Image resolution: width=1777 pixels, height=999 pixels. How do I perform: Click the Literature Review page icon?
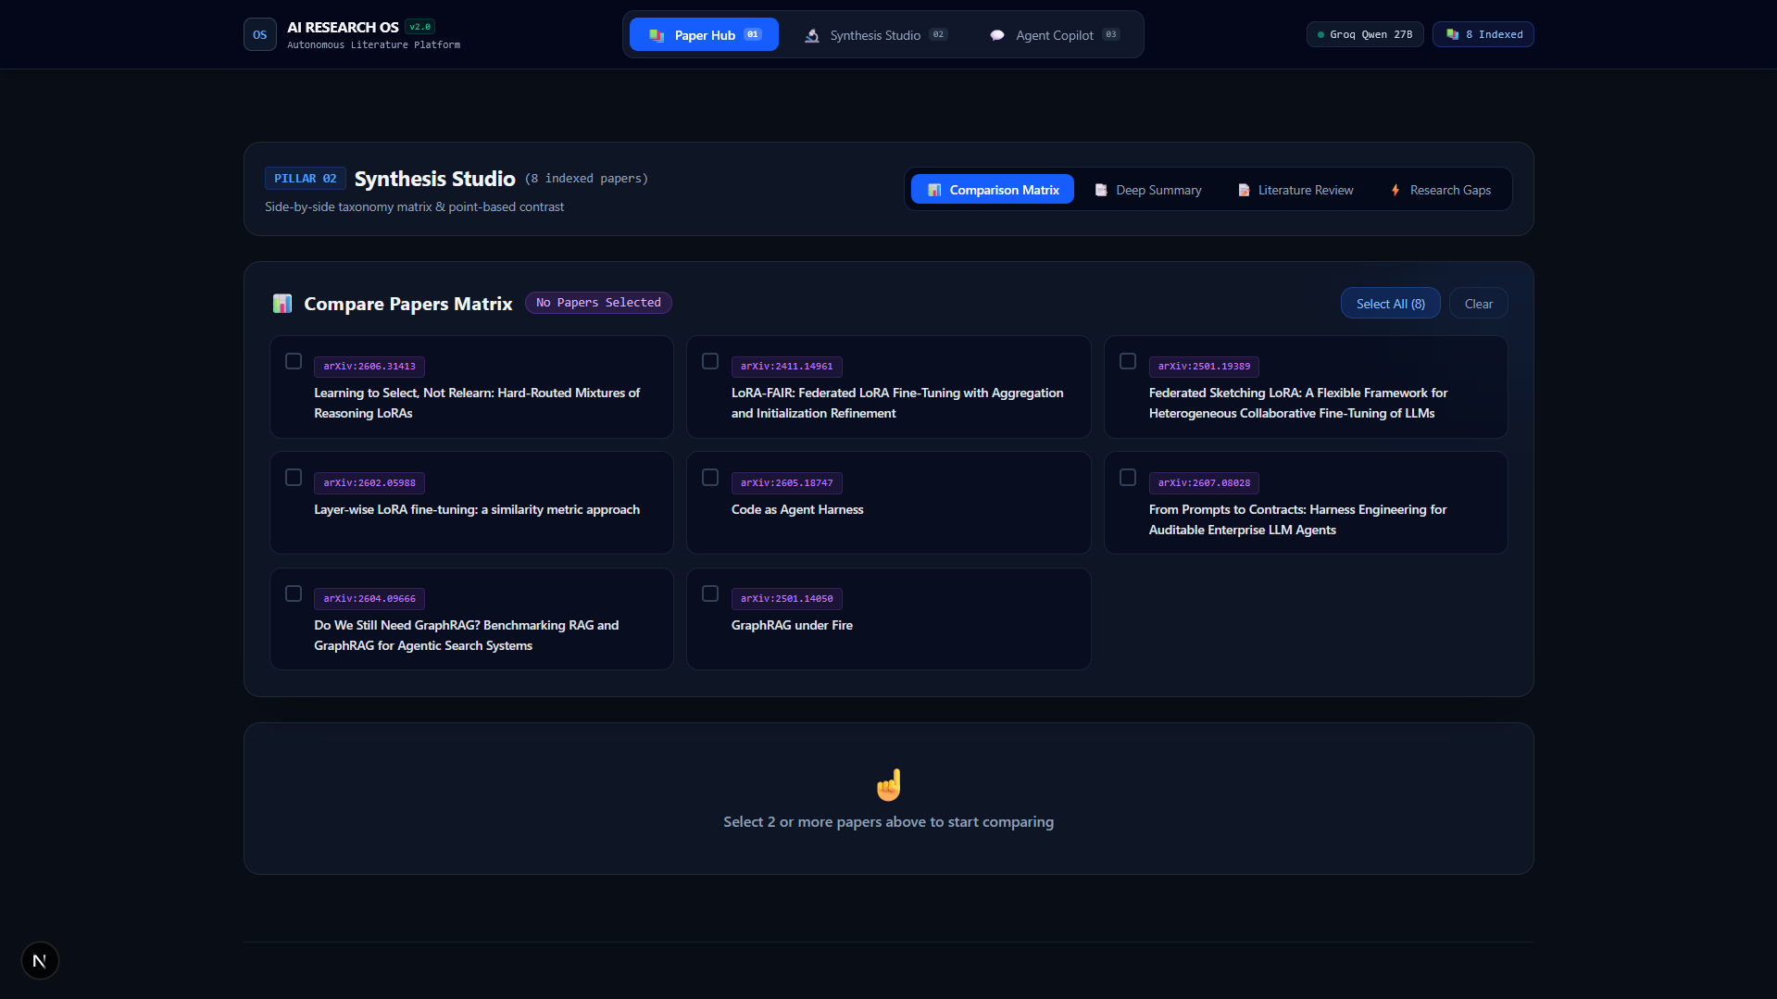click(1244, 190)
